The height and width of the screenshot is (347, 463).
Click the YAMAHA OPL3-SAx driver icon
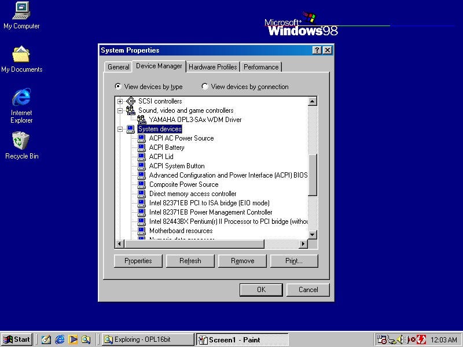point(141,120)
